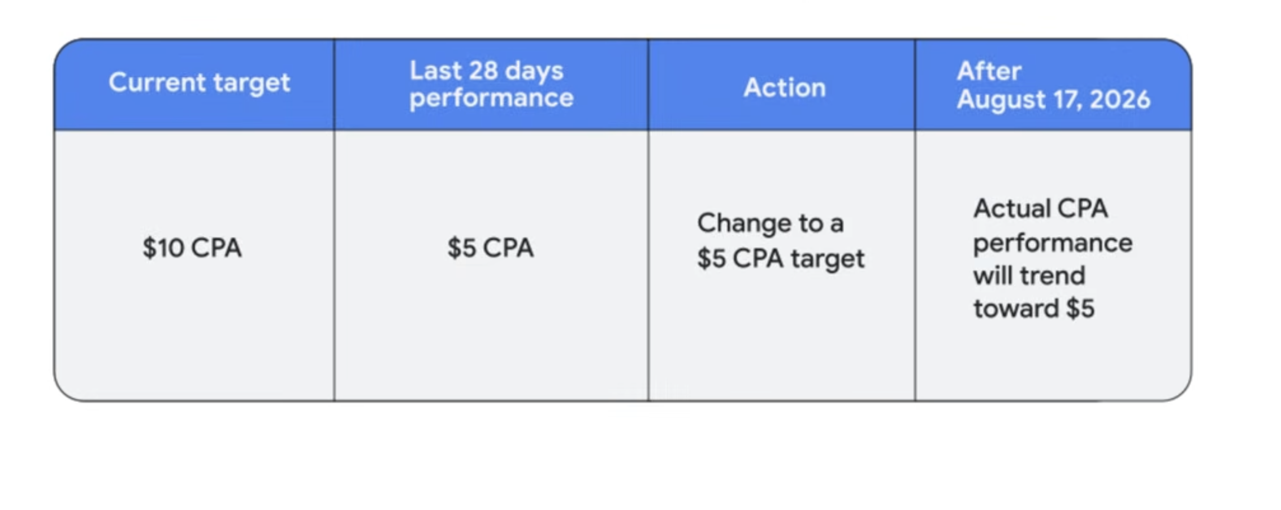The height and width of the screenshot is (510, 1281).
Task: Click the word 'Current' in the header
Action: (157, 82)
